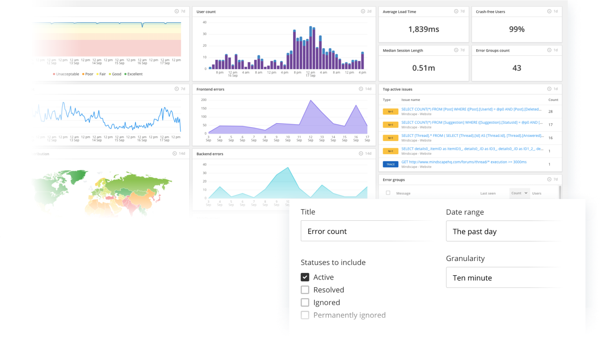This screenshot has height=343, width=608.
Task: Click the clock icon on Average Load Time tile
Action: 456,12
